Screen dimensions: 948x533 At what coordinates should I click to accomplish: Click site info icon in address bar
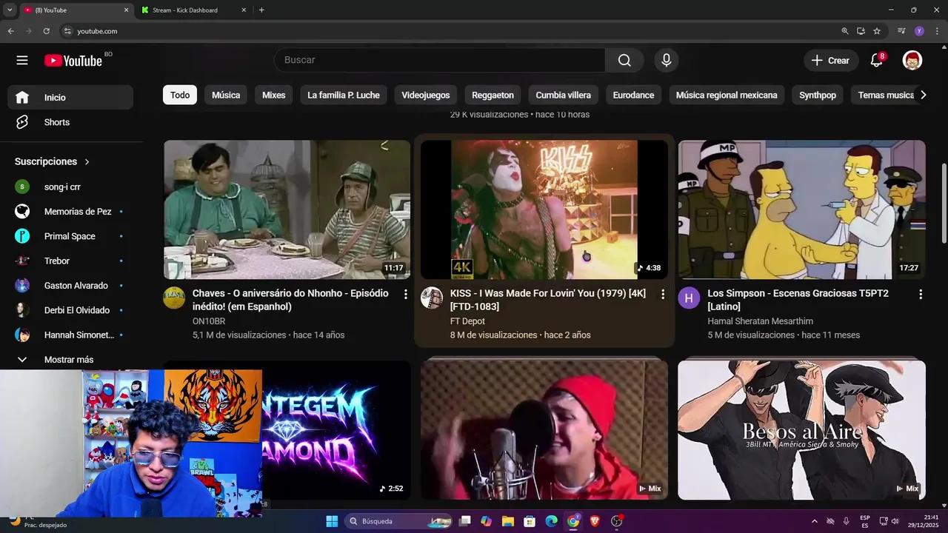[67, 31]
